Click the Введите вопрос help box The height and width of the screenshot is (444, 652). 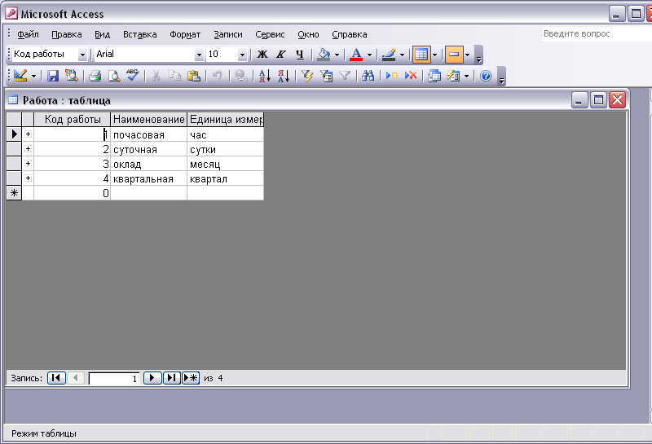(597, 34)
